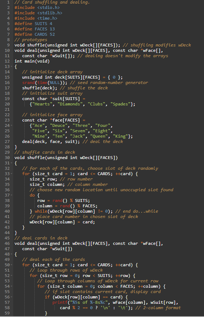204x317 pixels.
Task: Click the '// deal each of the cards' comment
Action: pos(53,259)
